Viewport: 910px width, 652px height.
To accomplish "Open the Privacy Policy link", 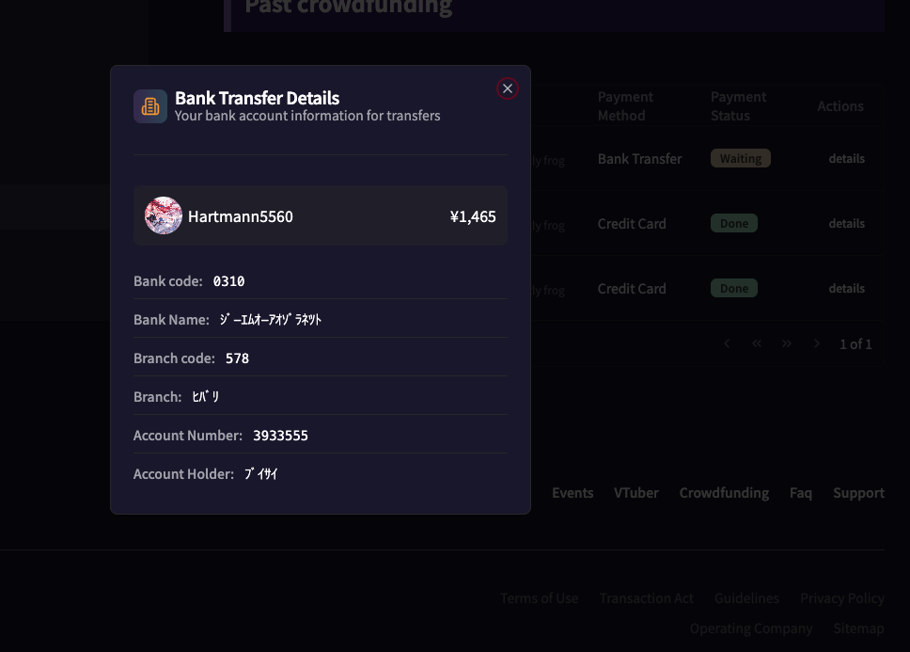I will point(841,598).
